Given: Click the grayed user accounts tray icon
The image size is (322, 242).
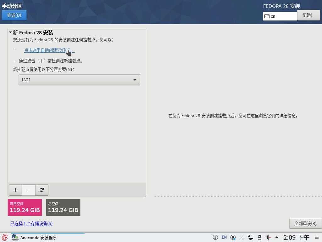Looking at the screenshot, I should point(242,238).
